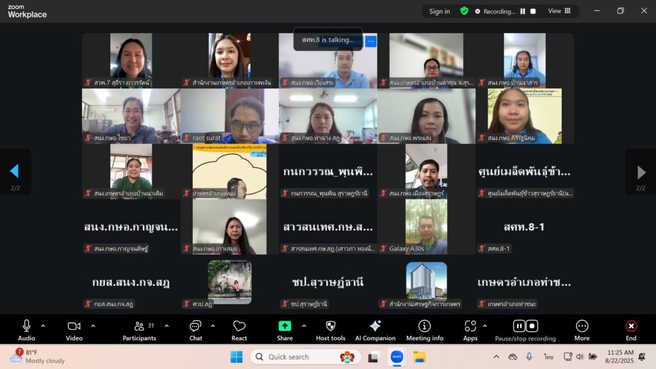The height and width of the screenshot is (369, 656).
Task: Open Meeting info
Action: (424, 329)
